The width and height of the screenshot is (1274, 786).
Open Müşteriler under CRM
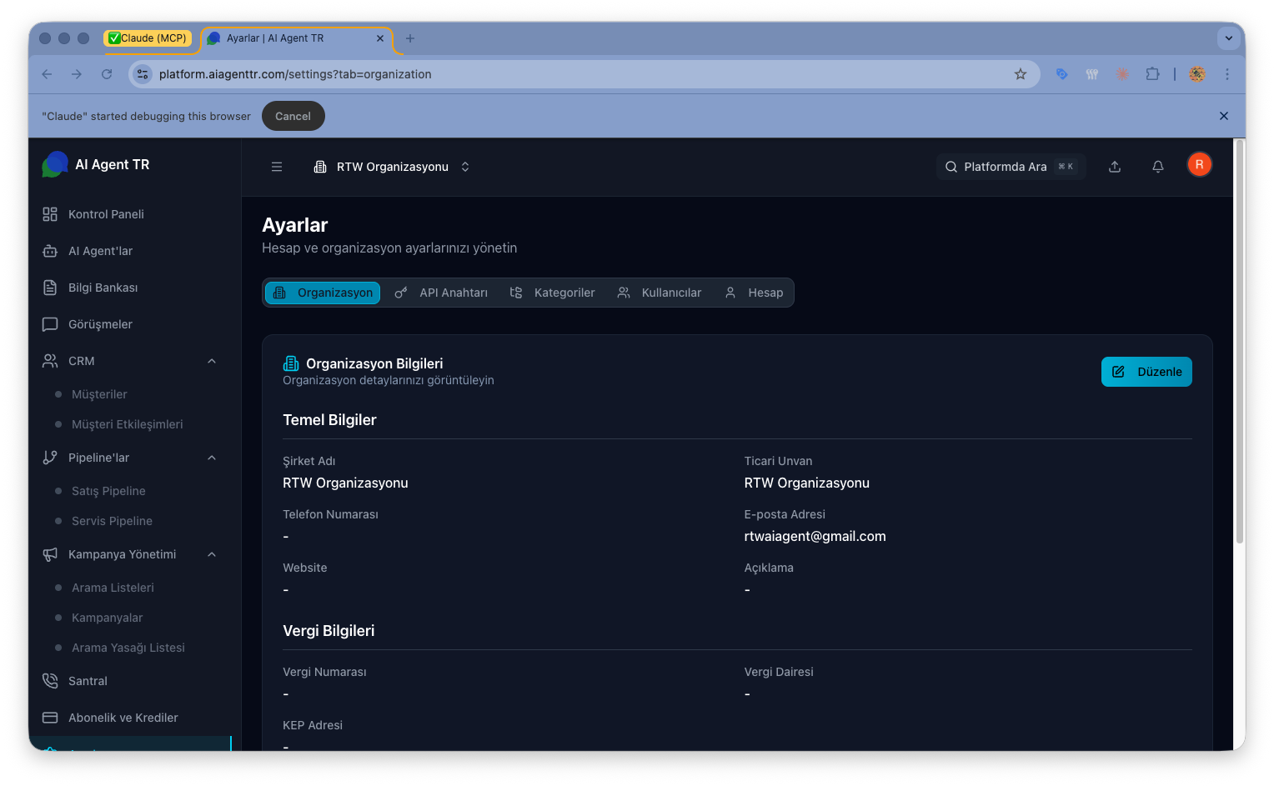click(x=99, y=394)
